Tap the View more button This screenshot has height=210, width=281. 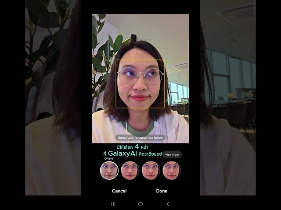[172, 154]
